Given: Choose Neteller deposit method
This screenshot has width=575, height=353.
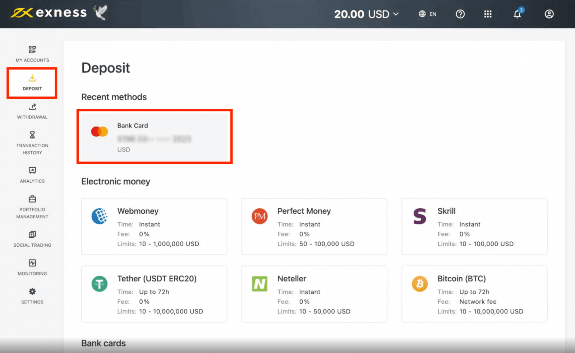Looking at the screenshot, I should (314, 294).
